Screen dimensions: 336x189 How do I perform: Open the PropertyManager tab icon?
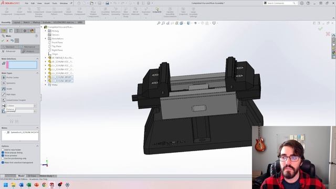[11, 31]
